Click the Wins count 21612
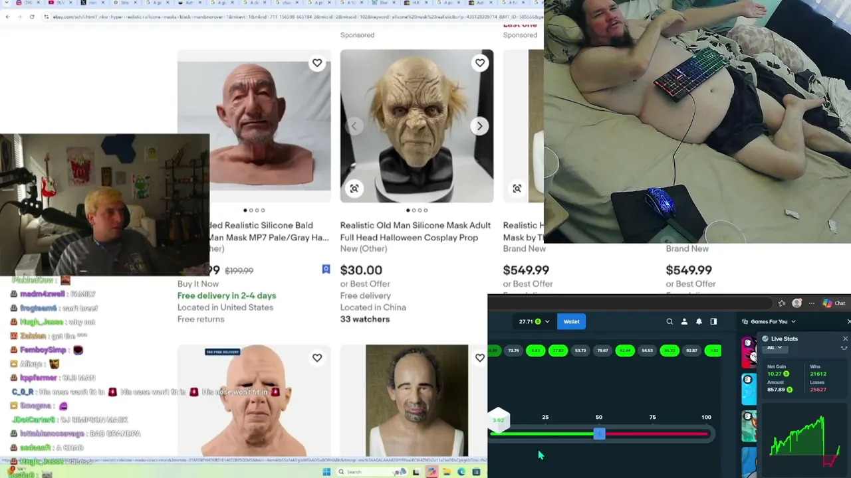The height and width of the screenshot is (478, 851). tap(818, 374)
